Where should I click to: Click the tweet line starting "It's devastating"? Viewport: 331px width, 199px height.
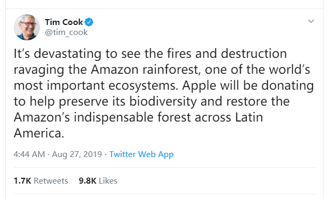(x=150, y=54)
